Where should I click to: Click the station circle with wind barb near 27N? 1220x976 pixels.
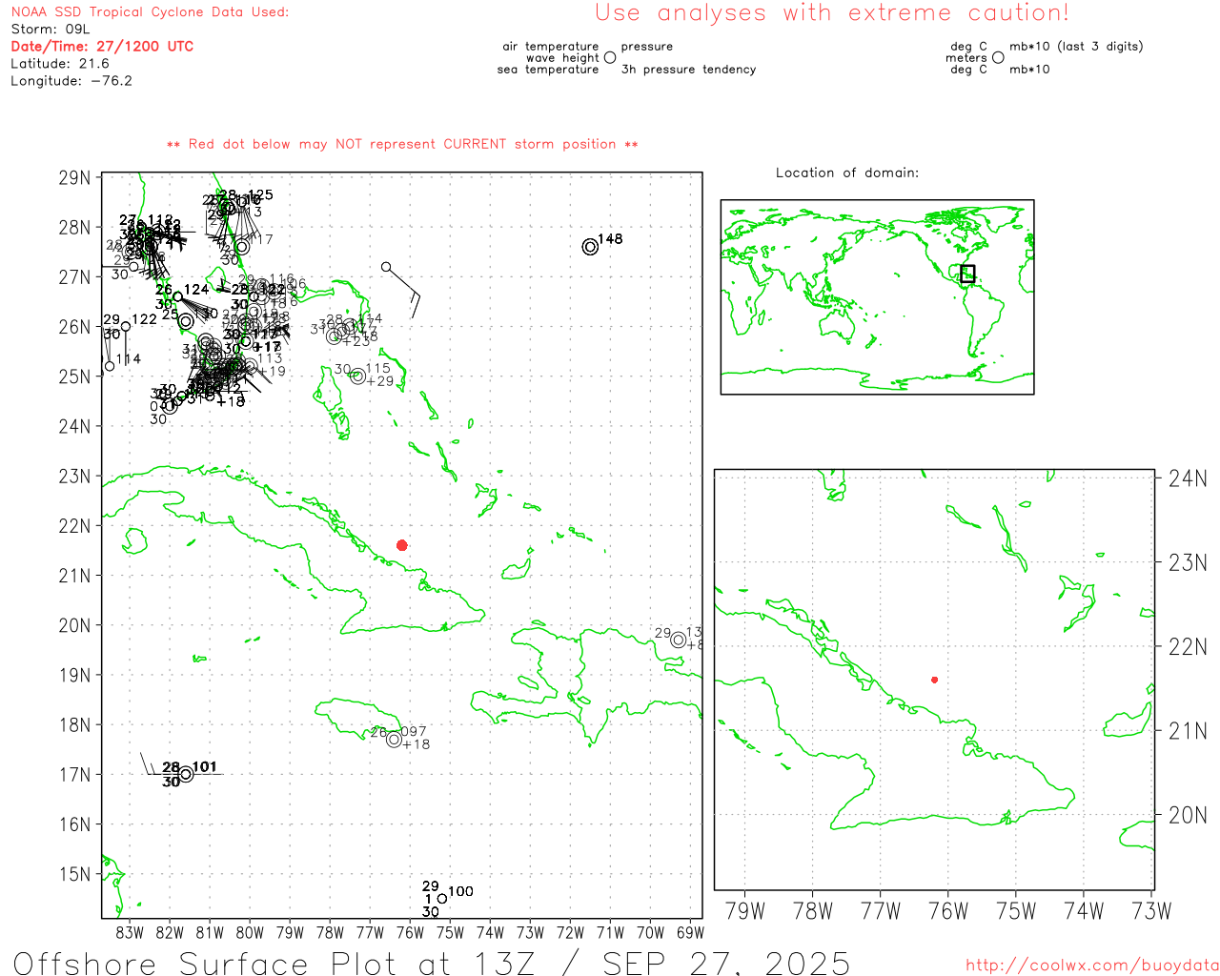pyautogui.click(x=386, y=267)
